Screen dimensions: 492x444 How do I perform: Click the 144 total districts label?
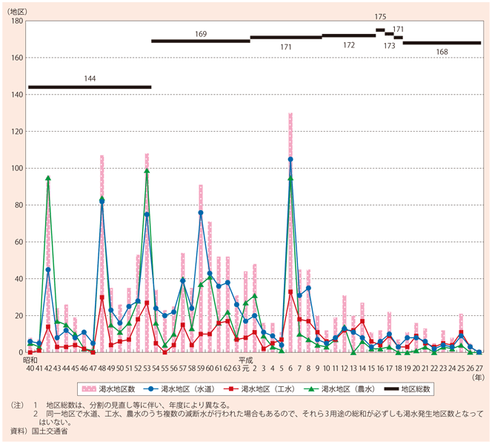(90, 78)
